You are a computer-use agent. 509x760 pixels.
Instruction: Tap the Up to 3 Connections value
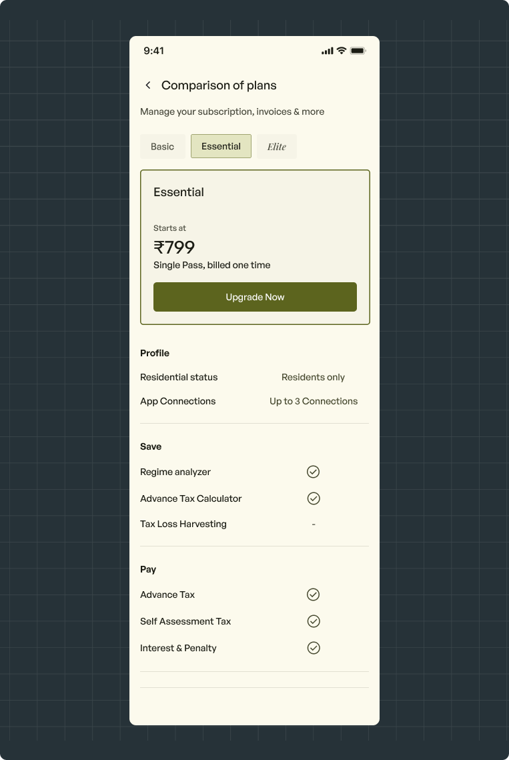tap(314, 401)
